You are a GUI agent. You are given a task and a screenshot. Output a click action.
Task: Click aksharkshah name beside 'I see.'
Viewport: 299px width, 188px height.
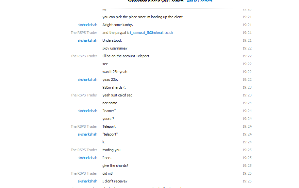[x=87, y=158]
